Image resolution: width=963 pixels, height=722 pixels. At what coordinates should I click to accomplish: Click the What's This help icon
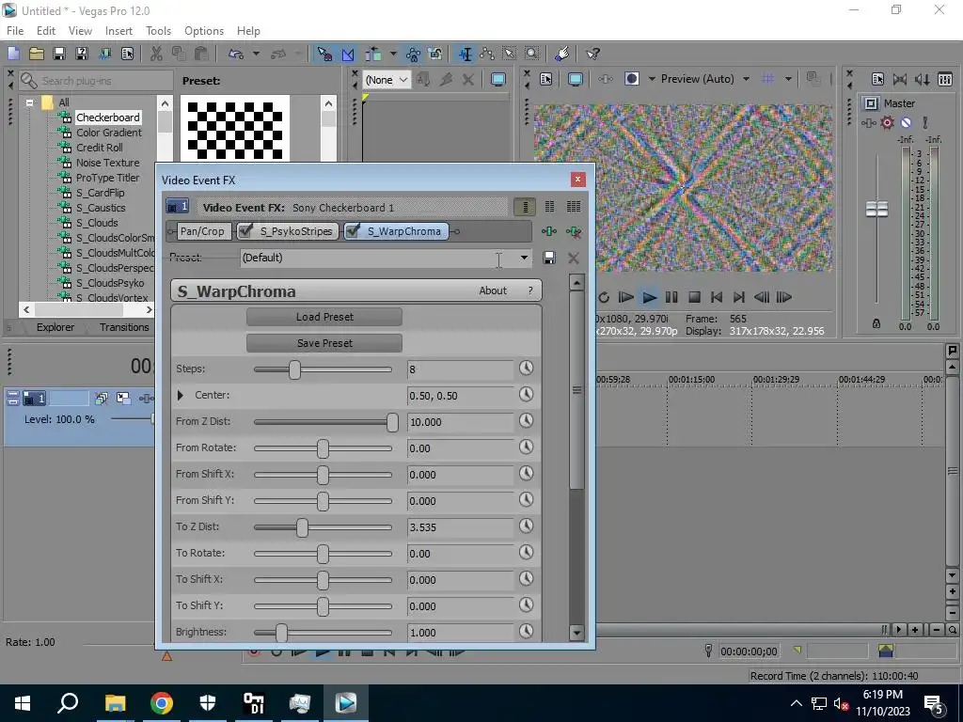(x=592, y=54)
